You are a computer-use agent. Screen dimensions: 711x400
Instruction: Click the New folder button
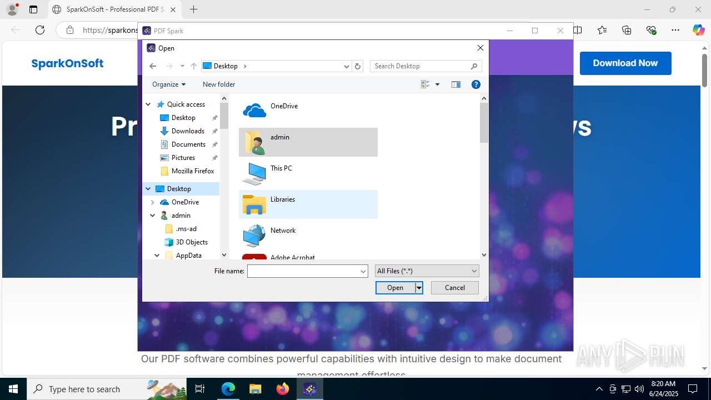219,84
